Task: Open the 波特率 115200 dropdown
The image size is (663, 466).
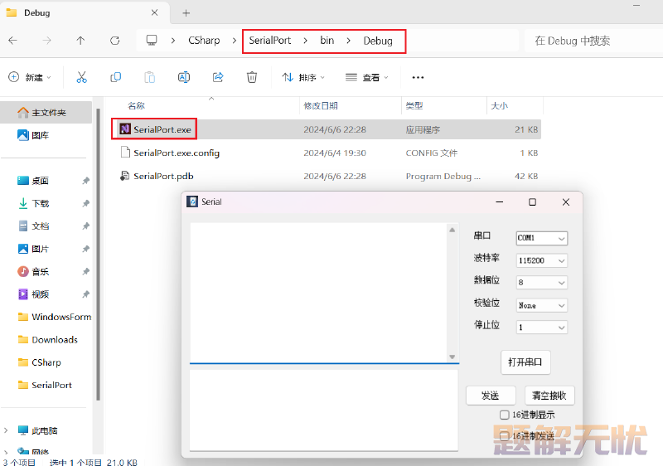Action: coord(542,260)
